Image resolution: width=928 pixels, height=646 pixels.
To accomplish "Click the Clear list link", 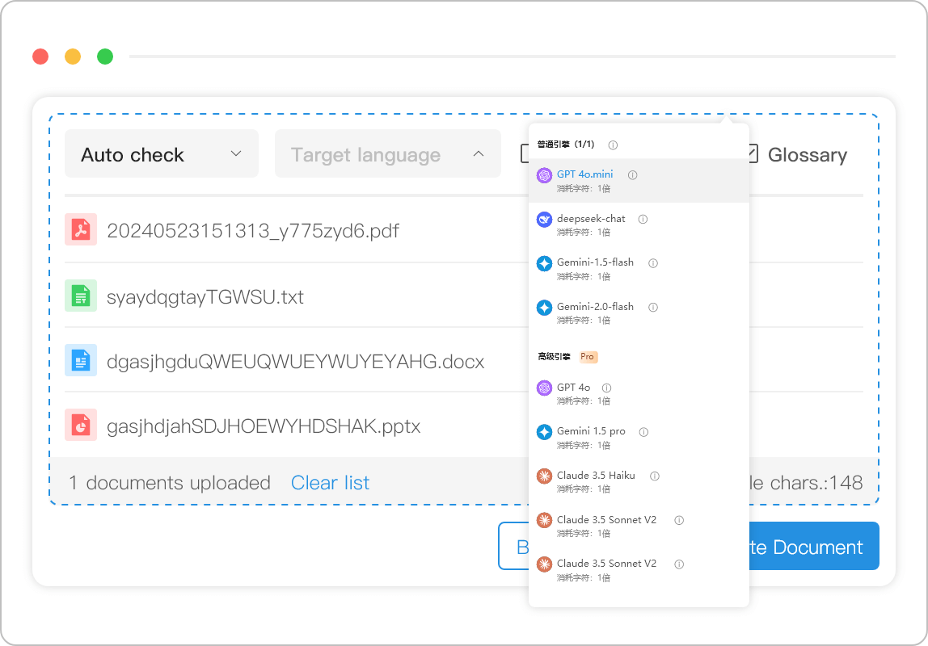I will tap(331, 483).
